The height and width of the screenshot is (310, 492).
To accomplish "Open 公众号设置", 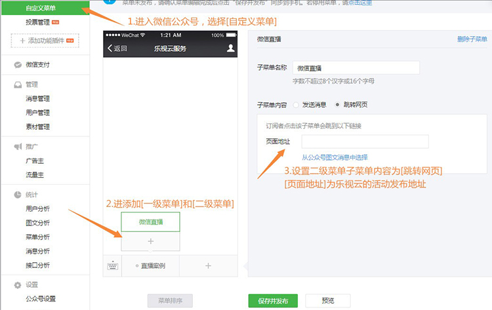I will [41, 299].
